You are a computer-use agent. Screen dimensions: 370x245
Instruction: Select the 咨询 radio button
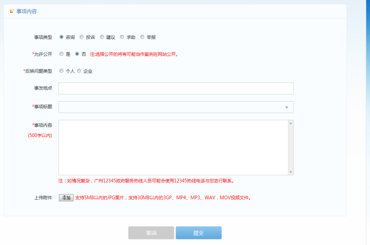(61, 37)
